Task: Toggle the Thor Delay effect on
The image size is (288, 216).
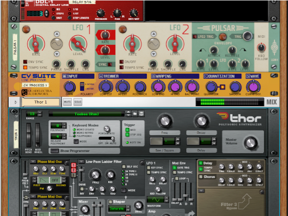Action: [x=201, y=163]
